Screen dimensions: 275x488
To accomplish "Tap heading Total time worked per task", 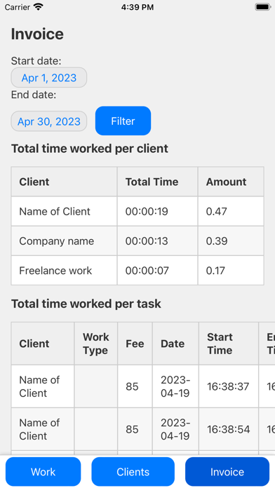I will point(86,304).
